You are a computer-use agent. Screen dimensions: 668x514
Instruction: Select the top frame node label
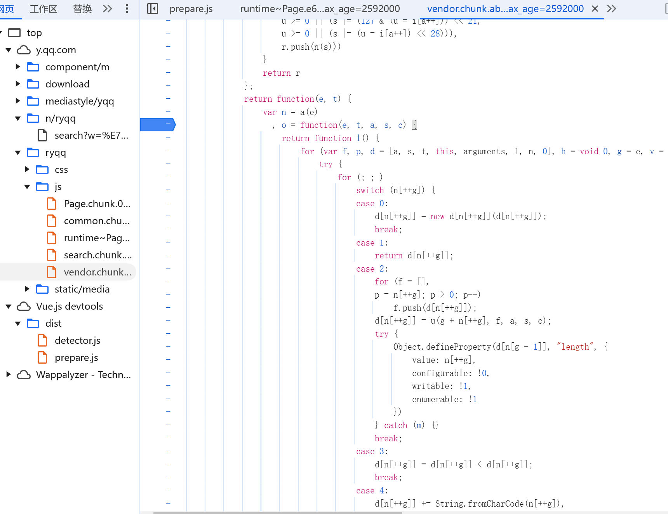coord(34,33)
